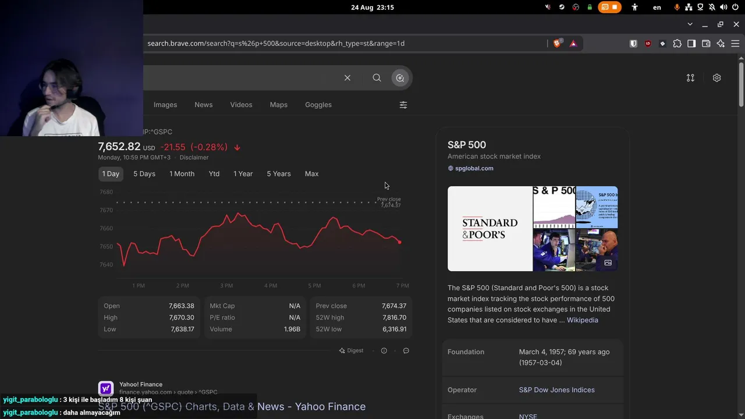Click the Disclaimer link
Viewport: 745px width, 419px height.
pyautogui.click(x=194, y=158)
